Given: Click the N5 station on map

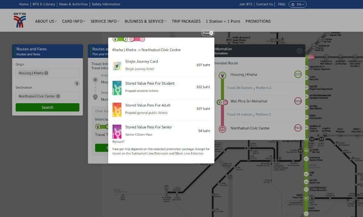Looking at the screenshot, I should [306, 174].
